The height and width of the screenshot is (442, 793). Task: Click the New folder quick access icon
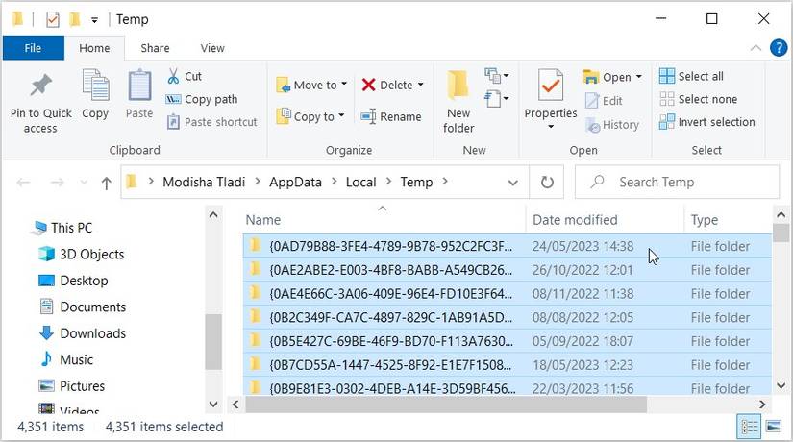click(75, 20)
